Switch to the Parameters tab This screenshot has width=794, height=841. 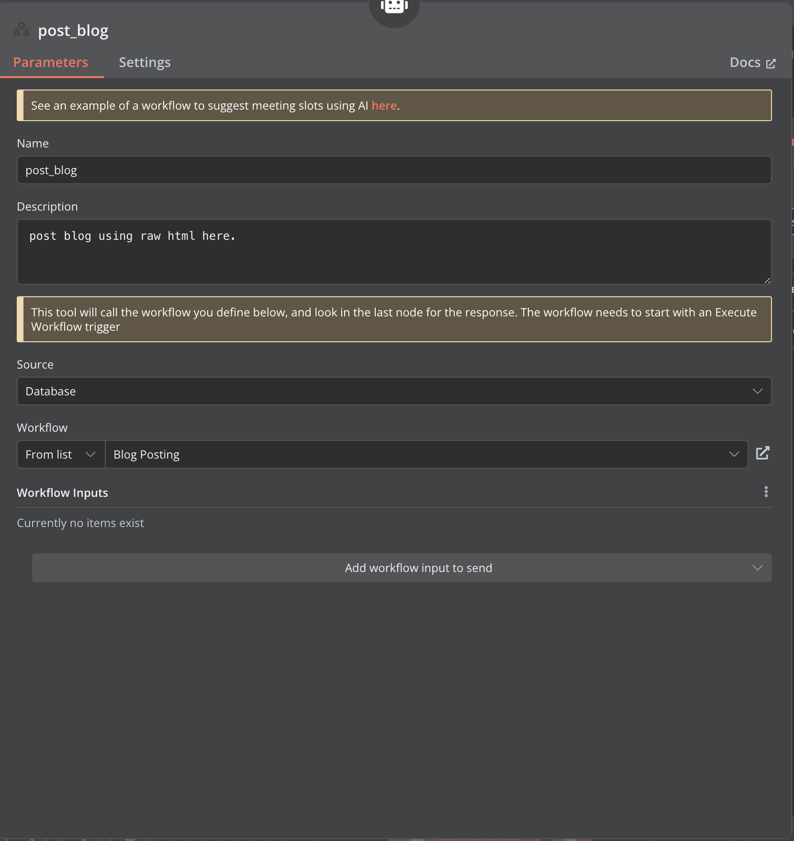click(51, 62)
